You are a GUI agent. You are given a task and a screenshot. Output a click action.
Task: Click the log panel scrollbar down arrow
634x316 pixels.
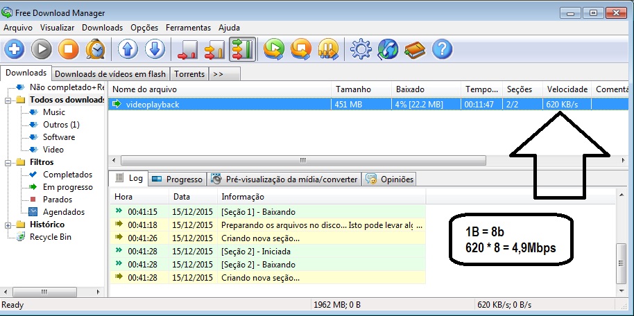[622, 290]
